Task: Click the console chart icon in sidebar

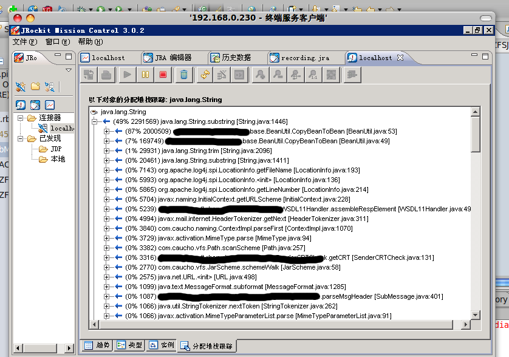Action: (x=50, y=105)
